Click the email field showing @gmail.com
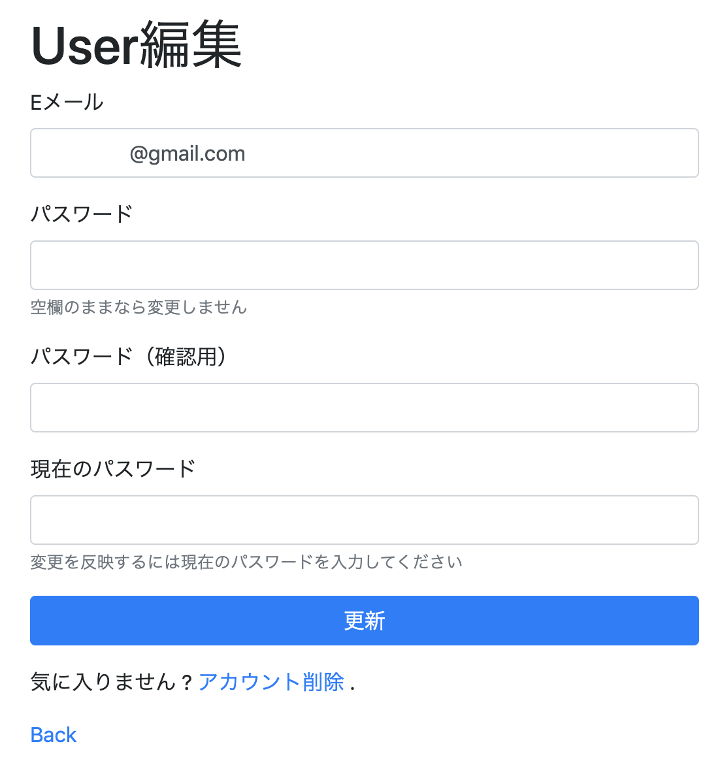This screenshot has width=720, height=763. click(x=364, y=153)
